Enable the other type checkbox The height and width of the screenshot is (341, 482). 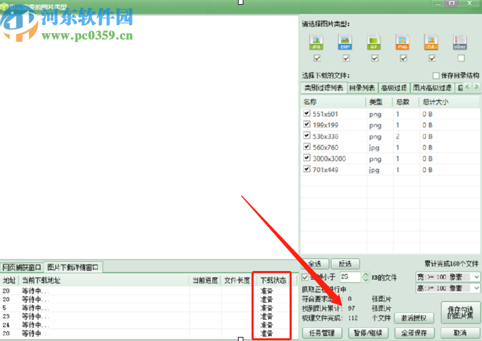point(461,58)
